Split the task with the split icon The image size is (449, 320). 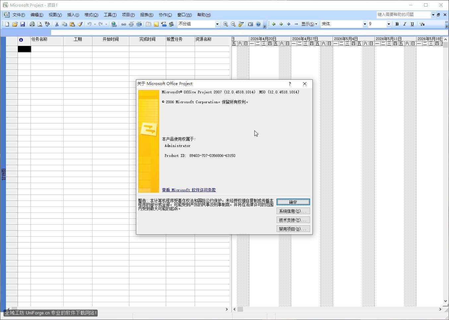click(x=139, y=24)
